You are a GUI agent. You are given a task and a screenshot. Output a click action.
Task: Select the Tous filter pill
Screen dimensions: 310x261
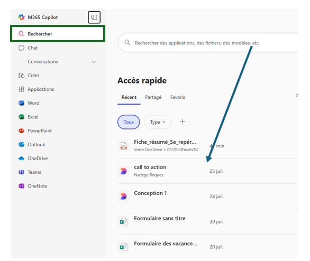[x=129, y=122]
